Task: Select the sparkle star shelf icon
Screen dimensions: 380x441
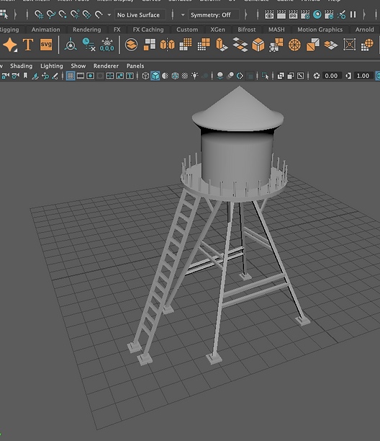Action: tap(10, 45)
